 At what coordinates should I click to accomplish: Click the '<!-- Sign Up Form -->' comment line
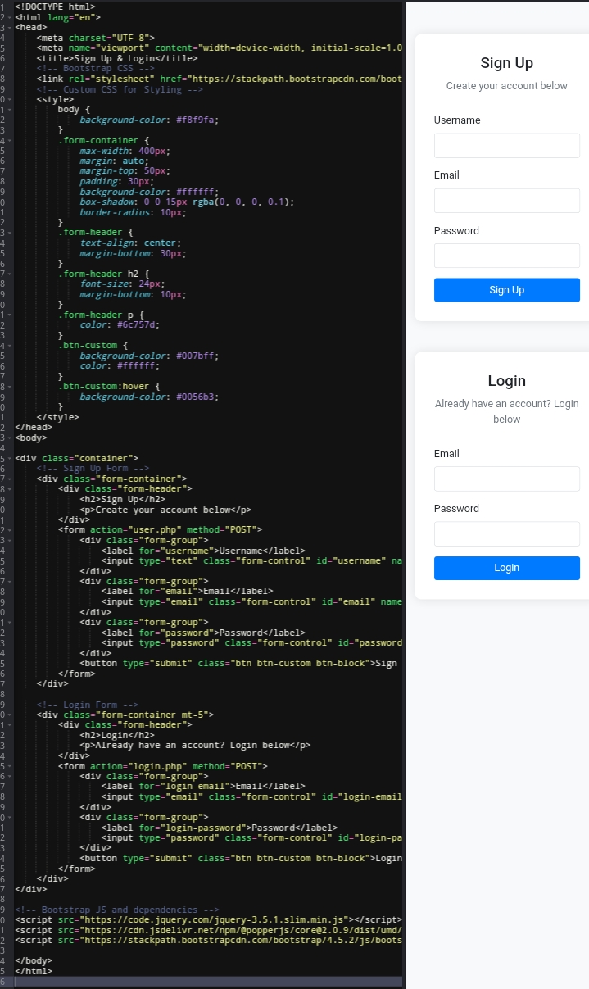pyautogui.click(x=93, y=468)
